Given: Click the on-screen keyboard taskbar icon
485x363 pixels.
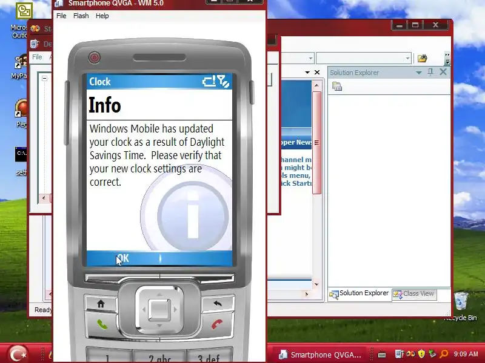Looking at the screenshot, I should pyautogui.click(x=382, y=355).
